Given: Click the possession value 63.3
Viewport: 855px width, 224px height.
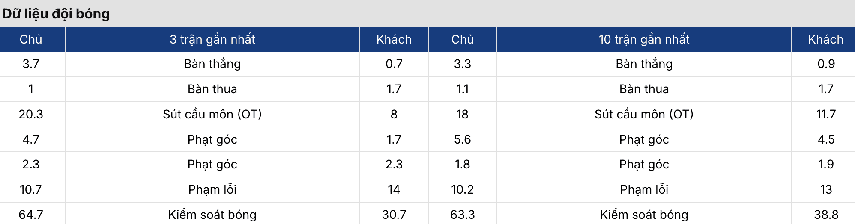Looking at the screenshot, I should pyautogui.click(x=462, y=215).
